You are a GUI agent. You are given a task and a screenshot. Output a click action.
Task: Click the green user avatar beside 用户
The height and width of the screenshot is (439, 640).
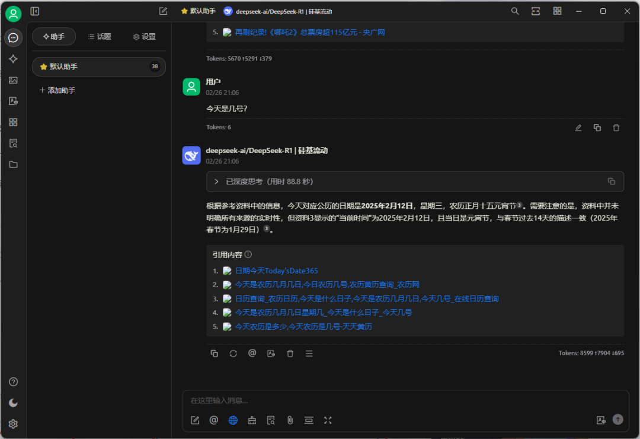tap(191, 87)
